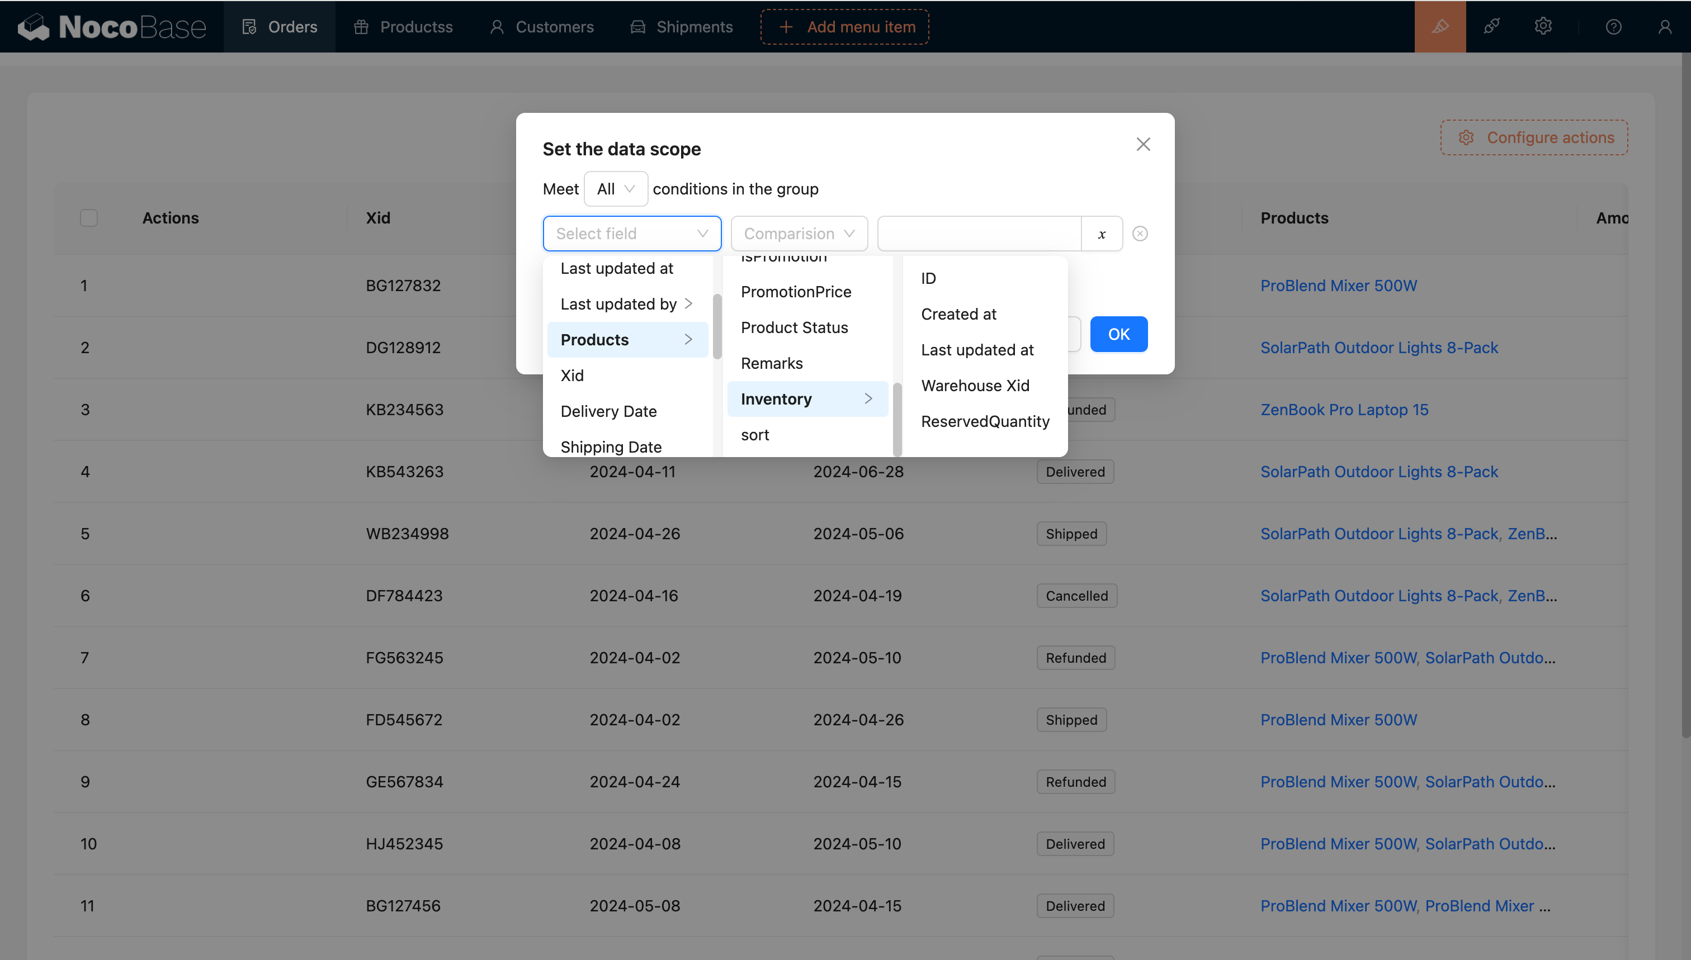
Task: Close the data scope dialog
Action: coord(1143,144)
